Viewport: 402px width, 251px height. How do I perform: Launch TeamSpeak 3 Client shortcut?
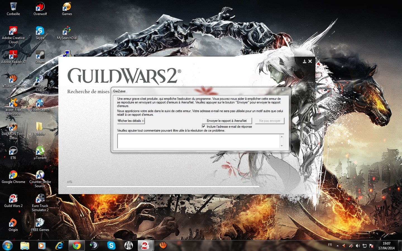[x=40, y=83]
